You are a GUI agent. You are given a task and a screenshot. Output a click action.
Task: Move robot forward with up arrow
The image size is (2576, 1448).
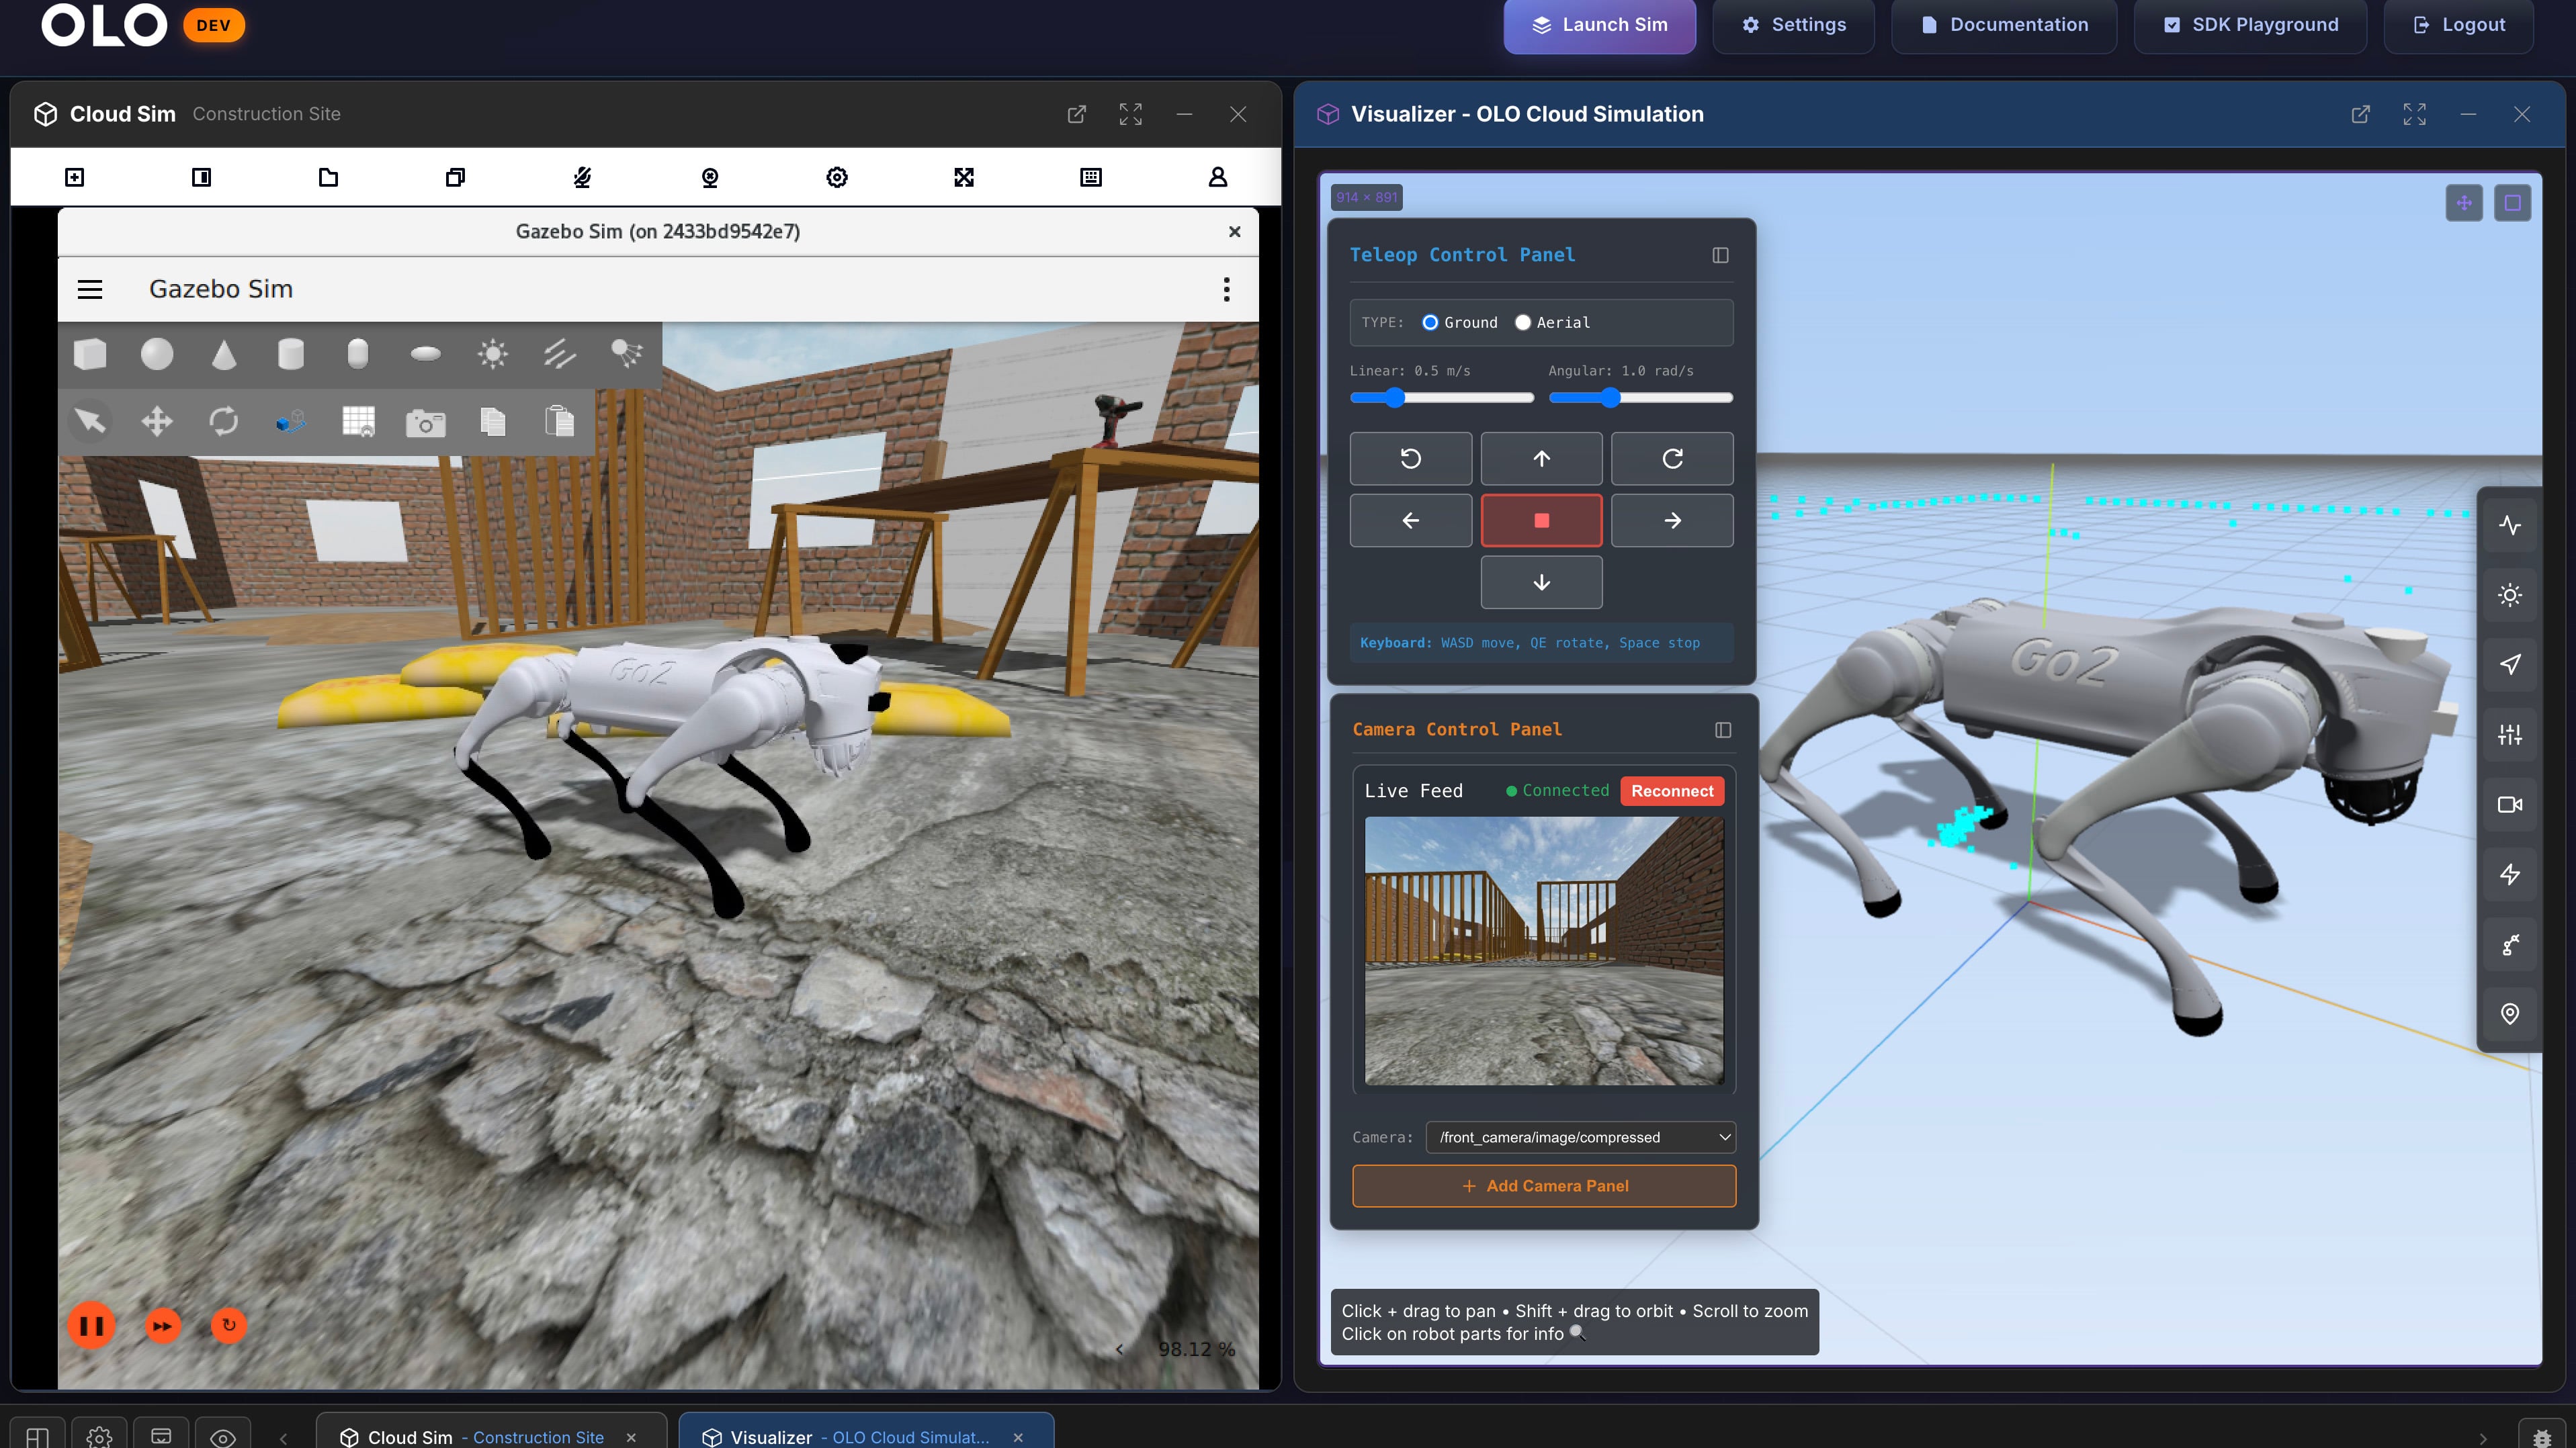[x=1541, y=459]
